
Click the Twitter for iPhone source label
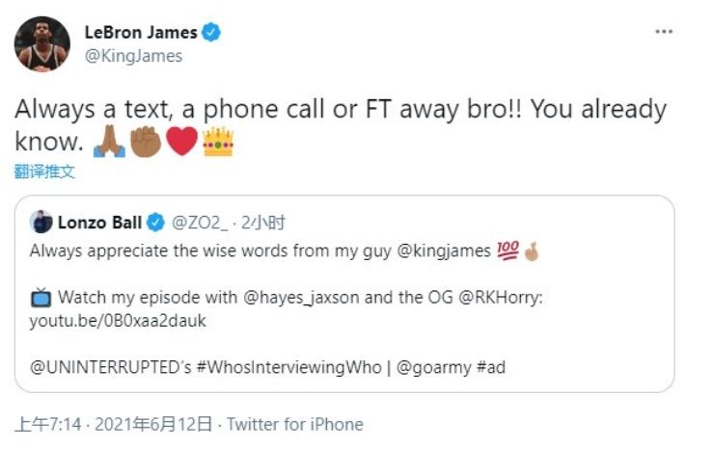click(x=295, y=425)
